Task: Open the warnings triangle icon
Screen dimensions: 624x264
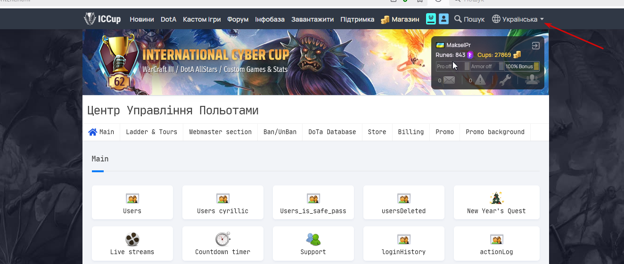Action: click(480, 80)
